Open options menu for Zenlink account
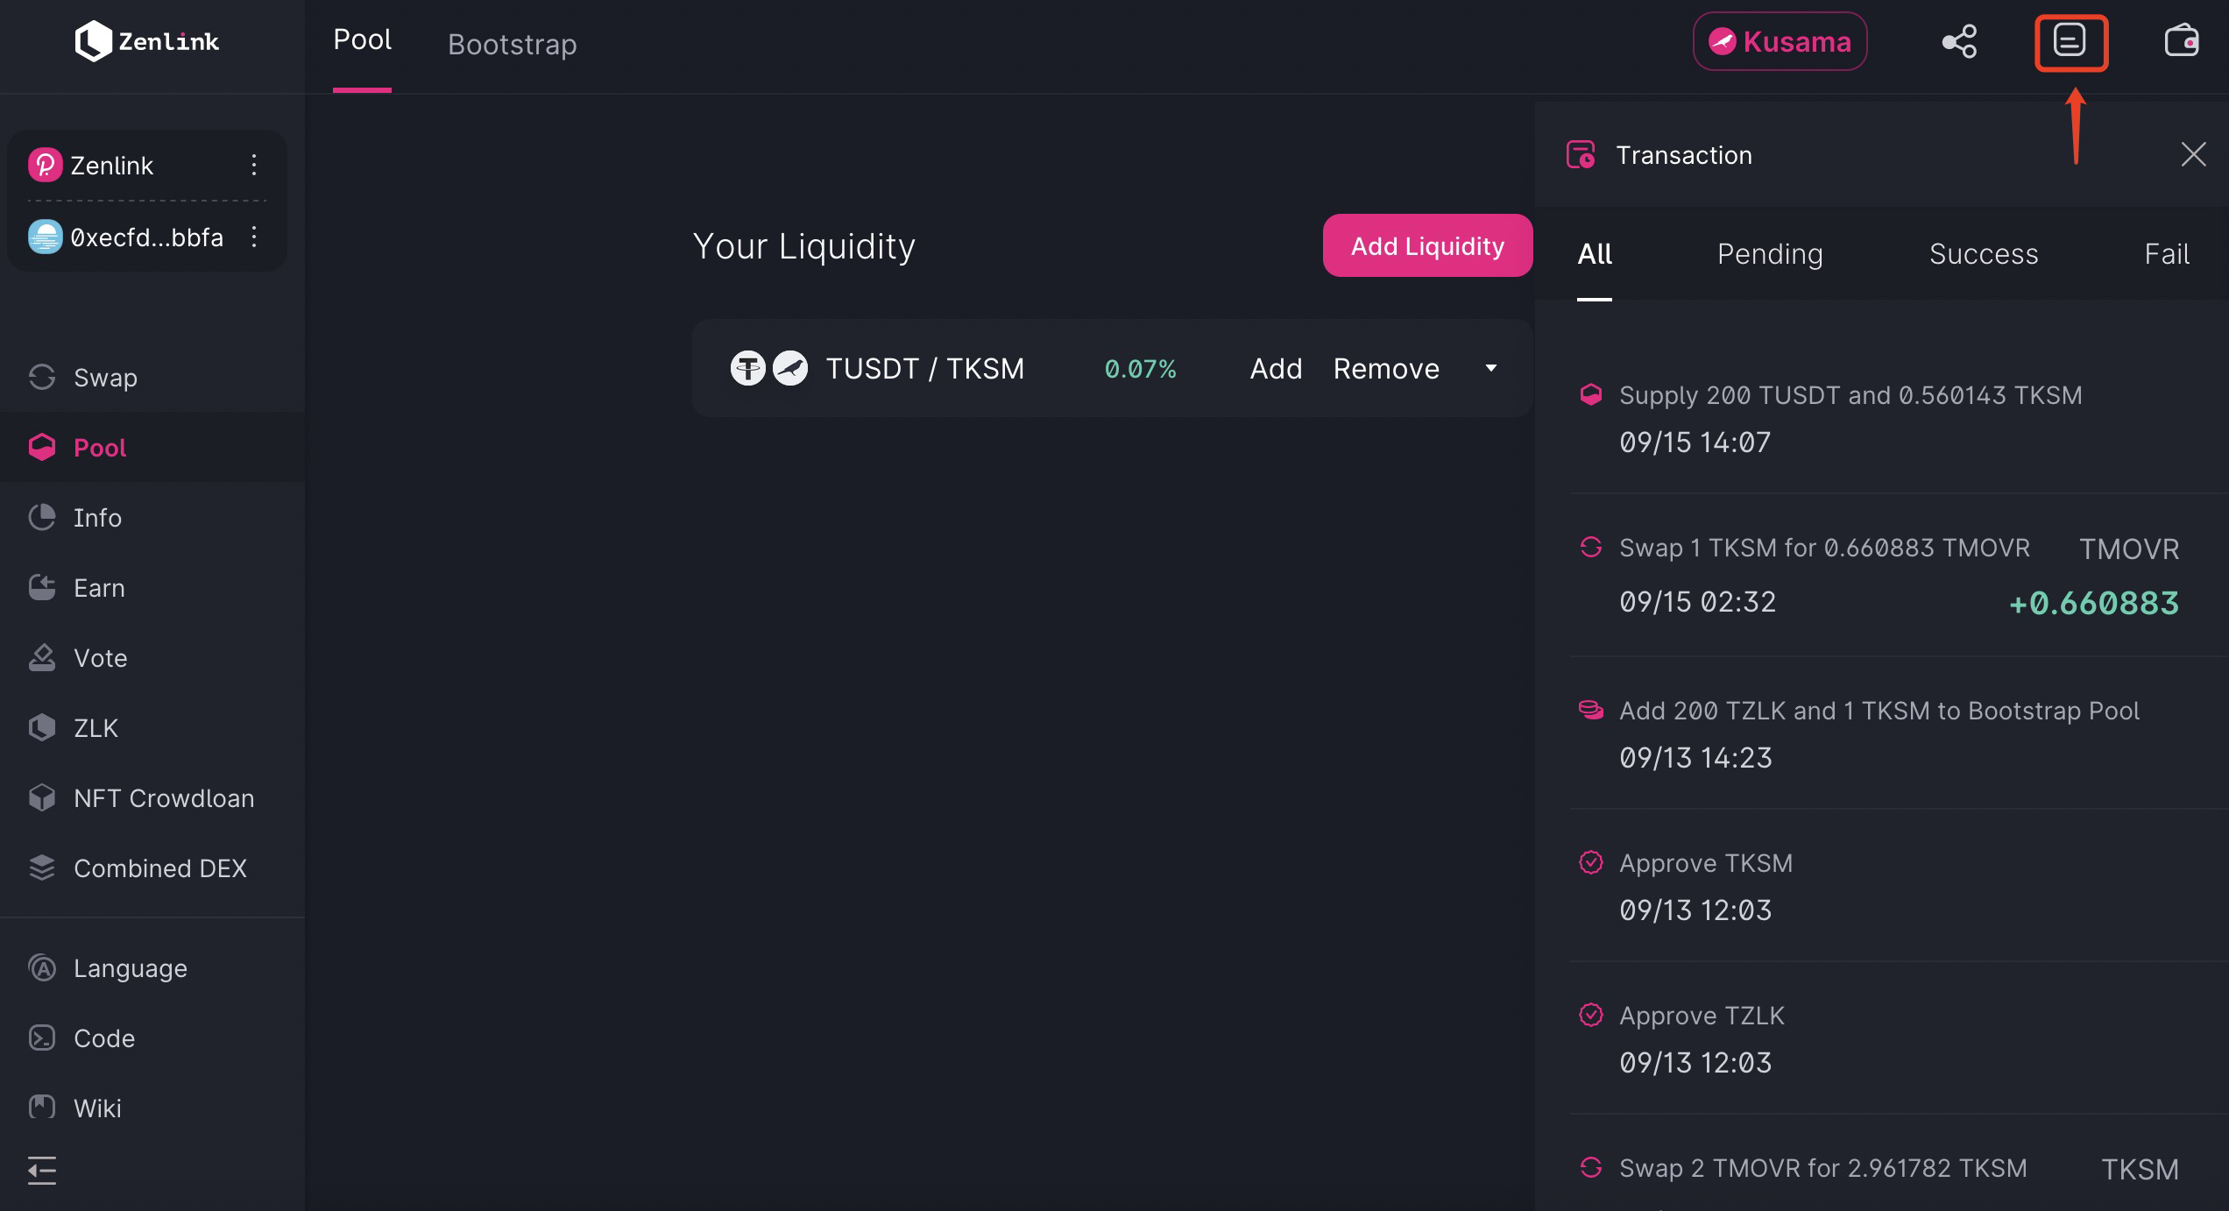The width and height of the screenshot is (2229, 1211). (x=254, y=165)
